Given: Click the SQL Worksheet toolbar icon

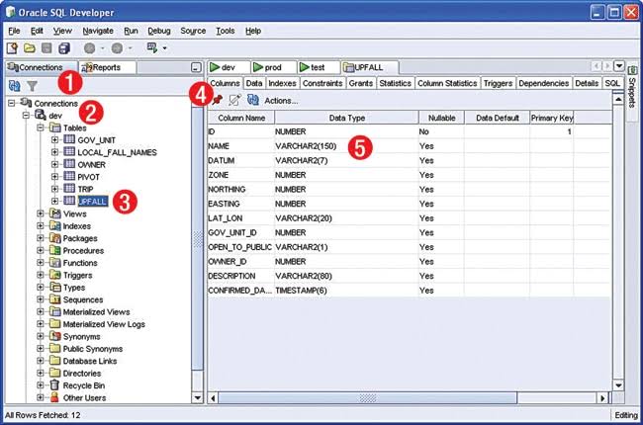Looking at the screenshot, I should click(x=152, y=48).
